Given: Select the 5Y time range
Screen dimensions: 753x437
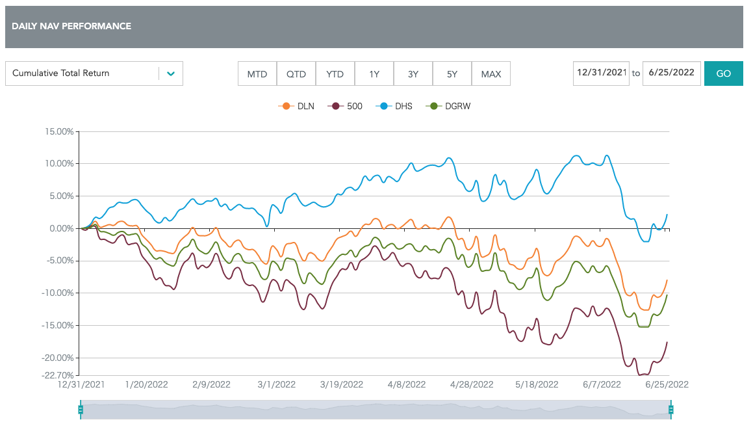Looking at the screenshot, I should 452,73.
